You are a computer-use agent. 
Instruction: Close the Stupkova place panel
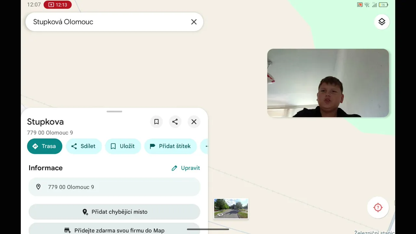(194, 122)
